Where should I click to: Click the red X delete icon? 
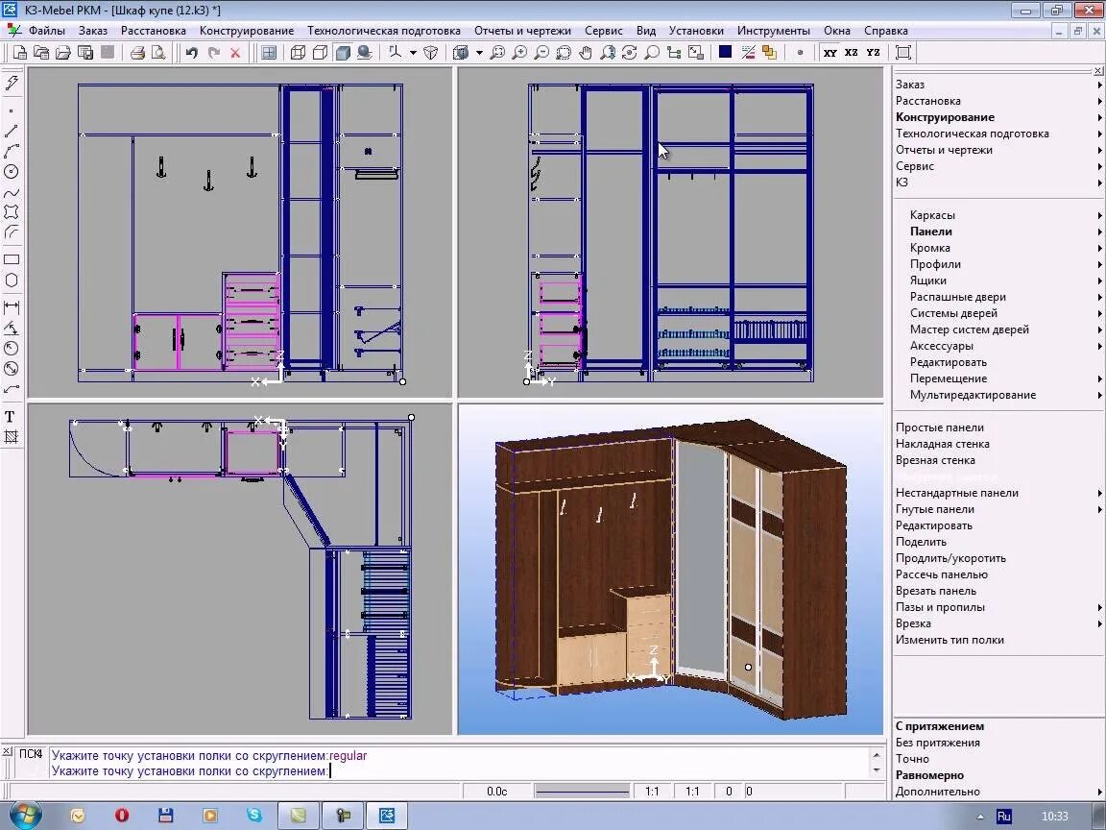(235, 52)
